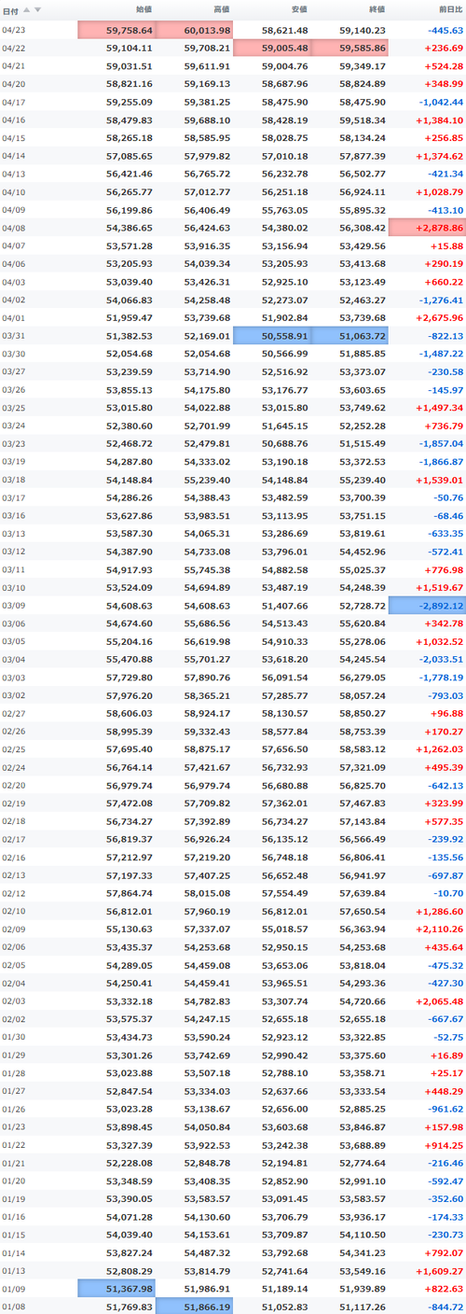Image resolution: width=466 pixels, height=1314 pixels.
Task: Select the red highlighted close 59,585.86
Action: 349,48
